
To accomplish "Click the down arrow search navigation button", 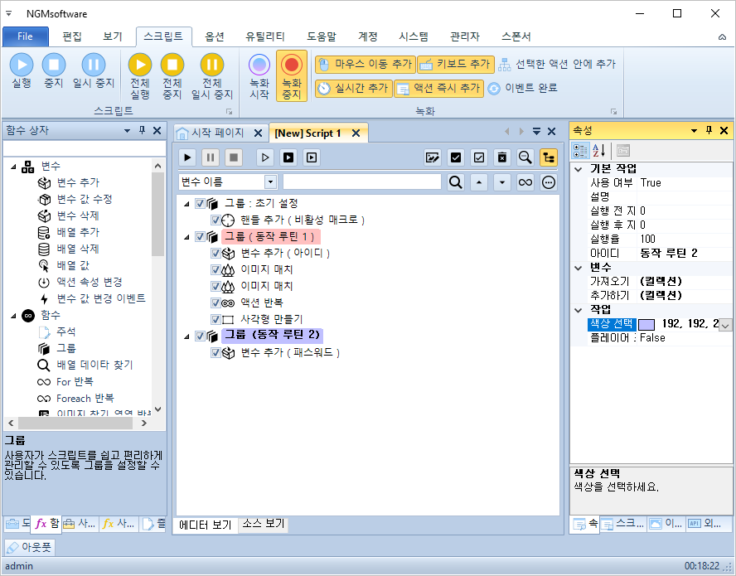I will tap(501, 182).
